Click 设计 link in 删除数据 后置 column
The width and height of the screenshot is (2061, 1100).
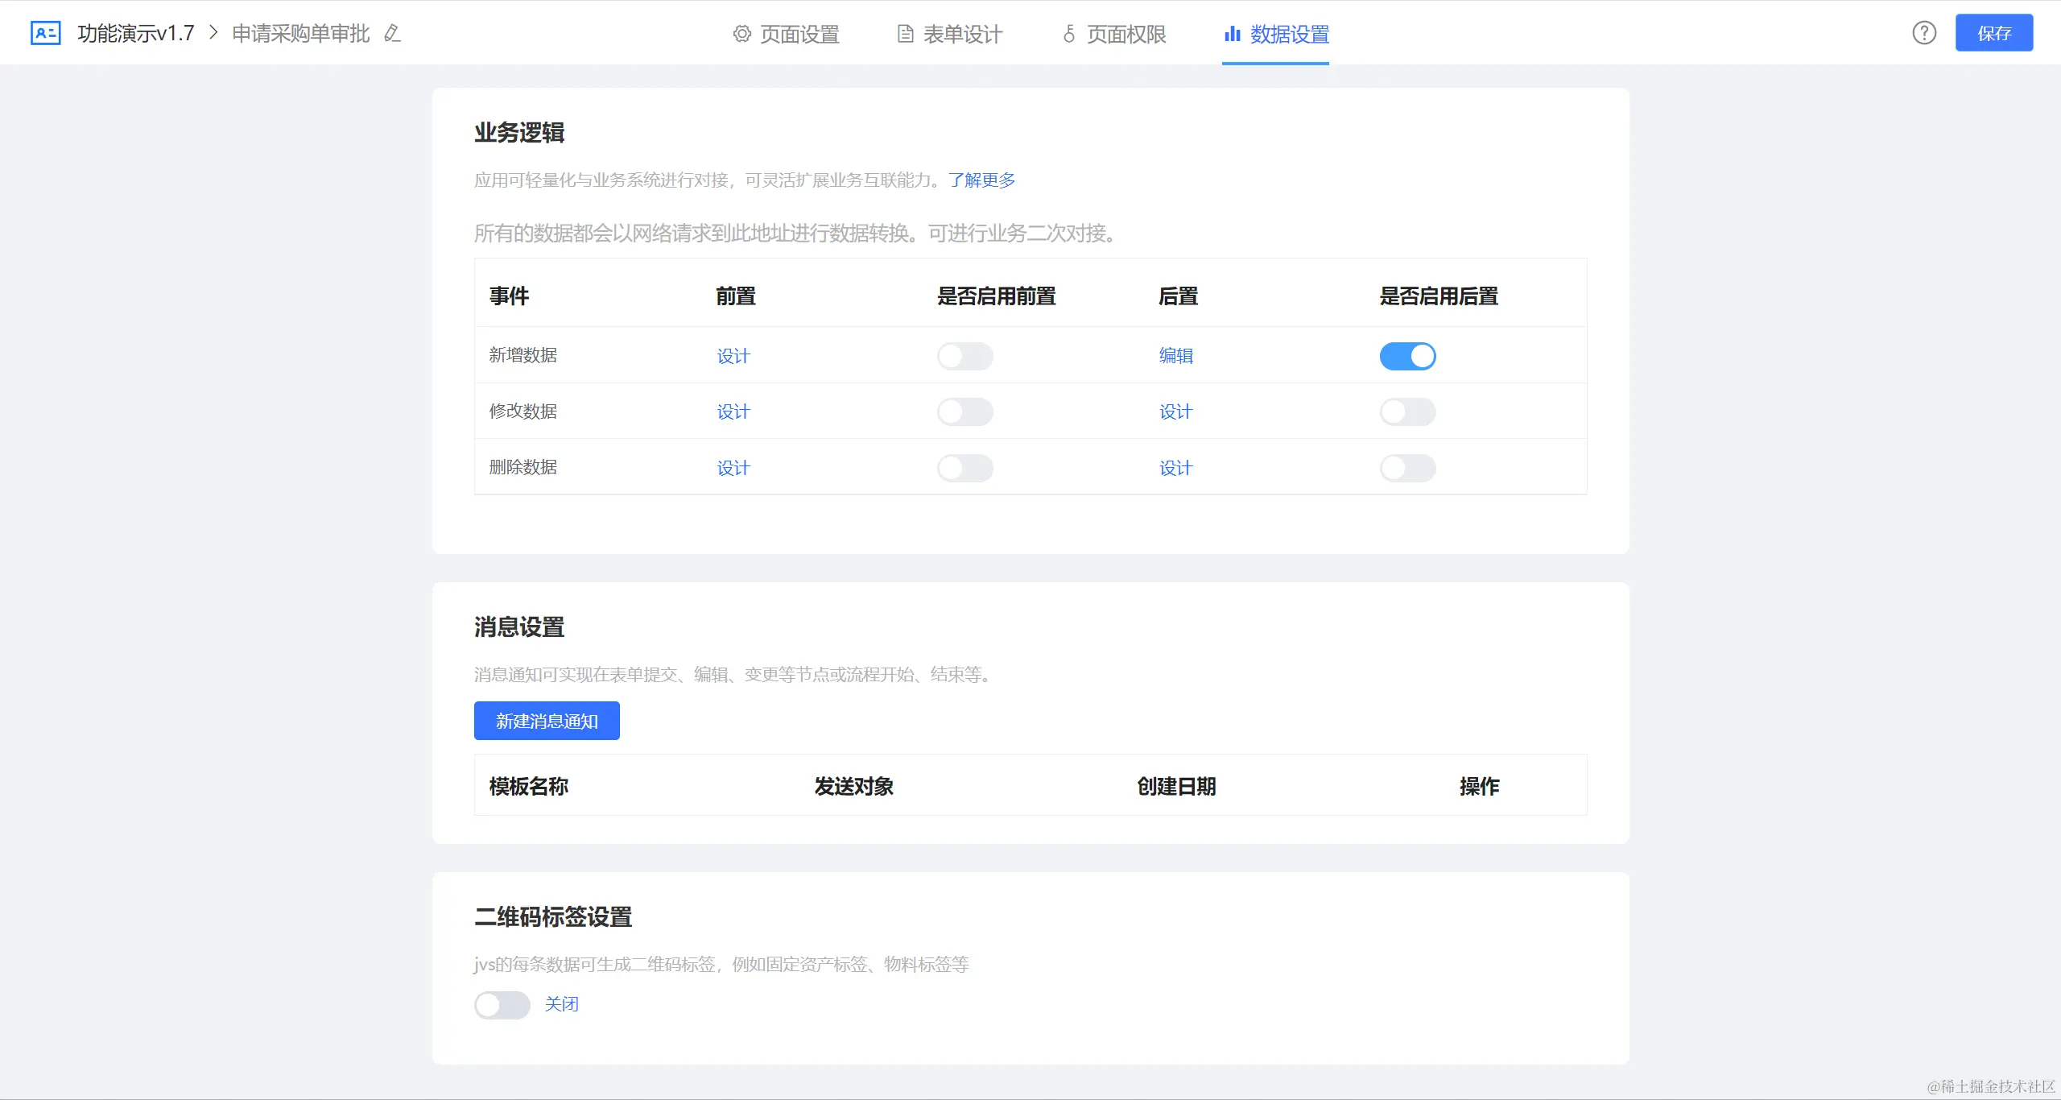click(1176, 468)
